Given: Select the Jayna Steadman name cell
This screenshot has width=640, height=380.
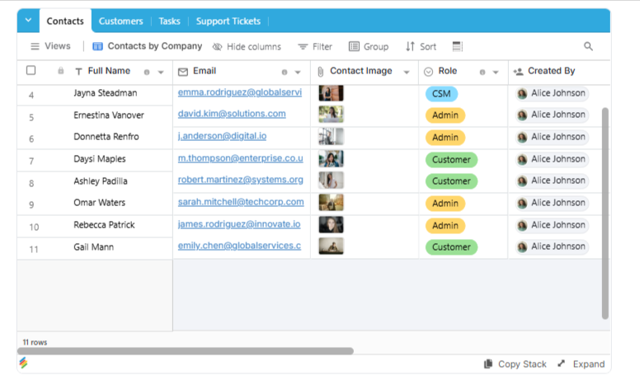Looking at the screenshot, I should [106, 93].
